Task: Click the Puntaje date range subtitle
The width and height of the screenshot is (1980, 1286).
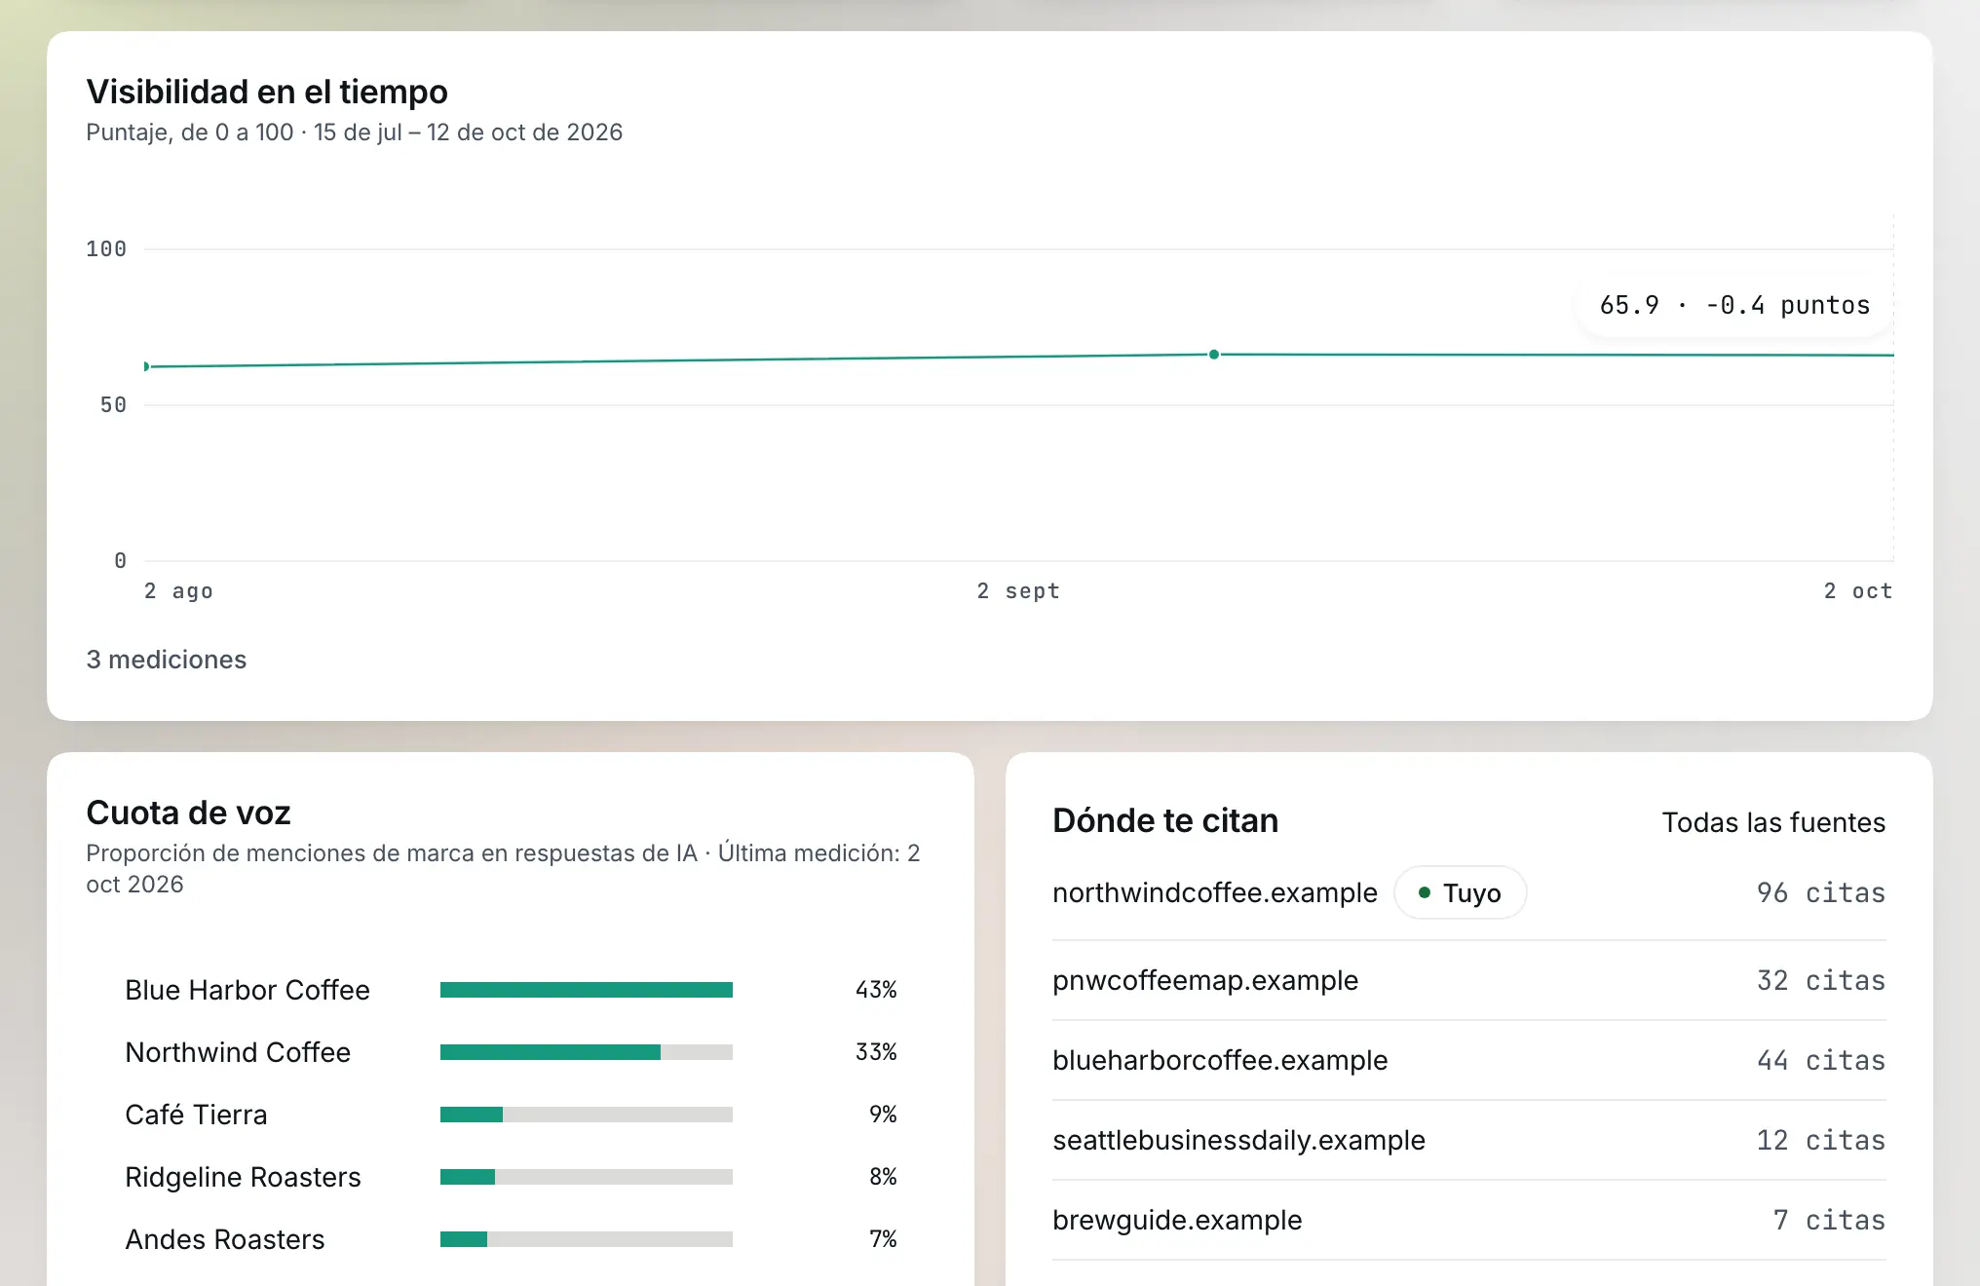Action: [x=355, y=132]
